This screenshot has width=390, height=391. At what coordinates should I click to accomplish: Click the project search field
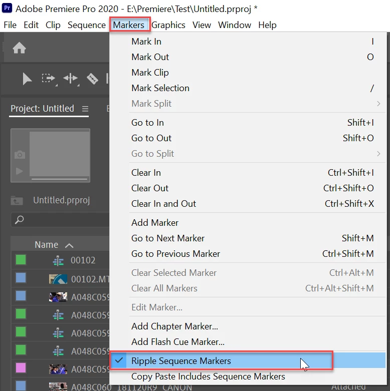pyautogui.click(x=60, y=220)
